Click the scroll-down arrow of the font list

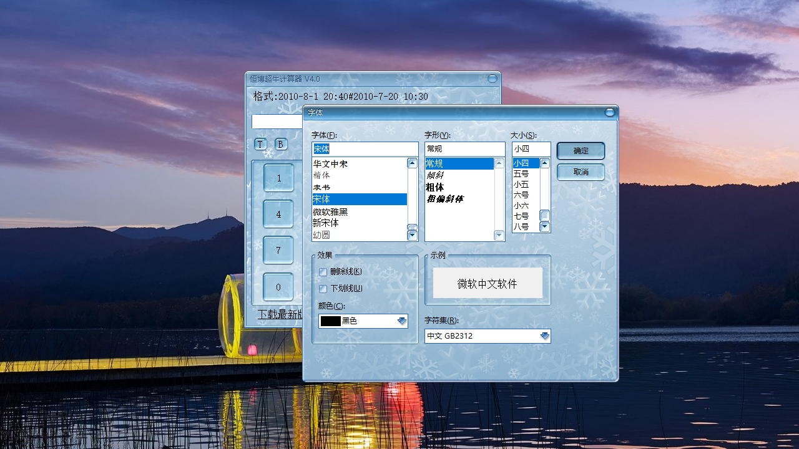pyautogui.click(x=412, y=236)
